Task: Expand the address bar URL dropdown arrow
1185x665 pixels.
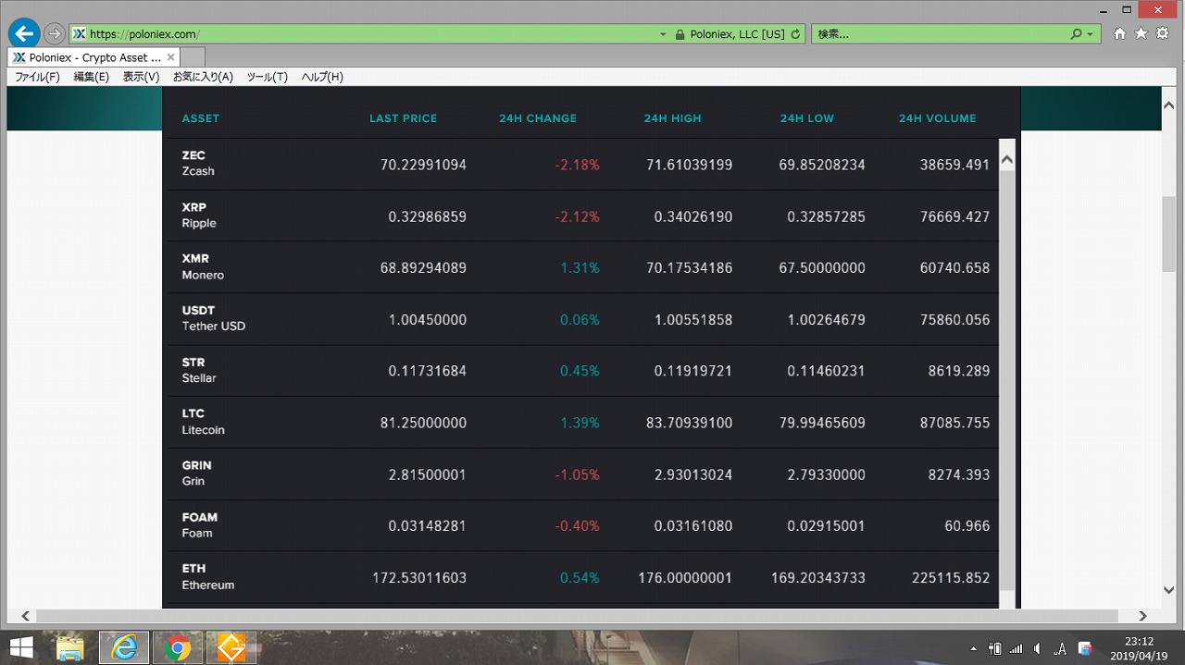Action: tap(663, 34)
